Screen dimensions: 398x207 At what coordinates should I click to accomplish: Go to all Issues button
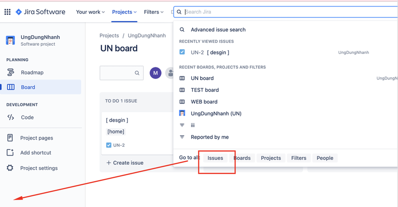(215, 158)
